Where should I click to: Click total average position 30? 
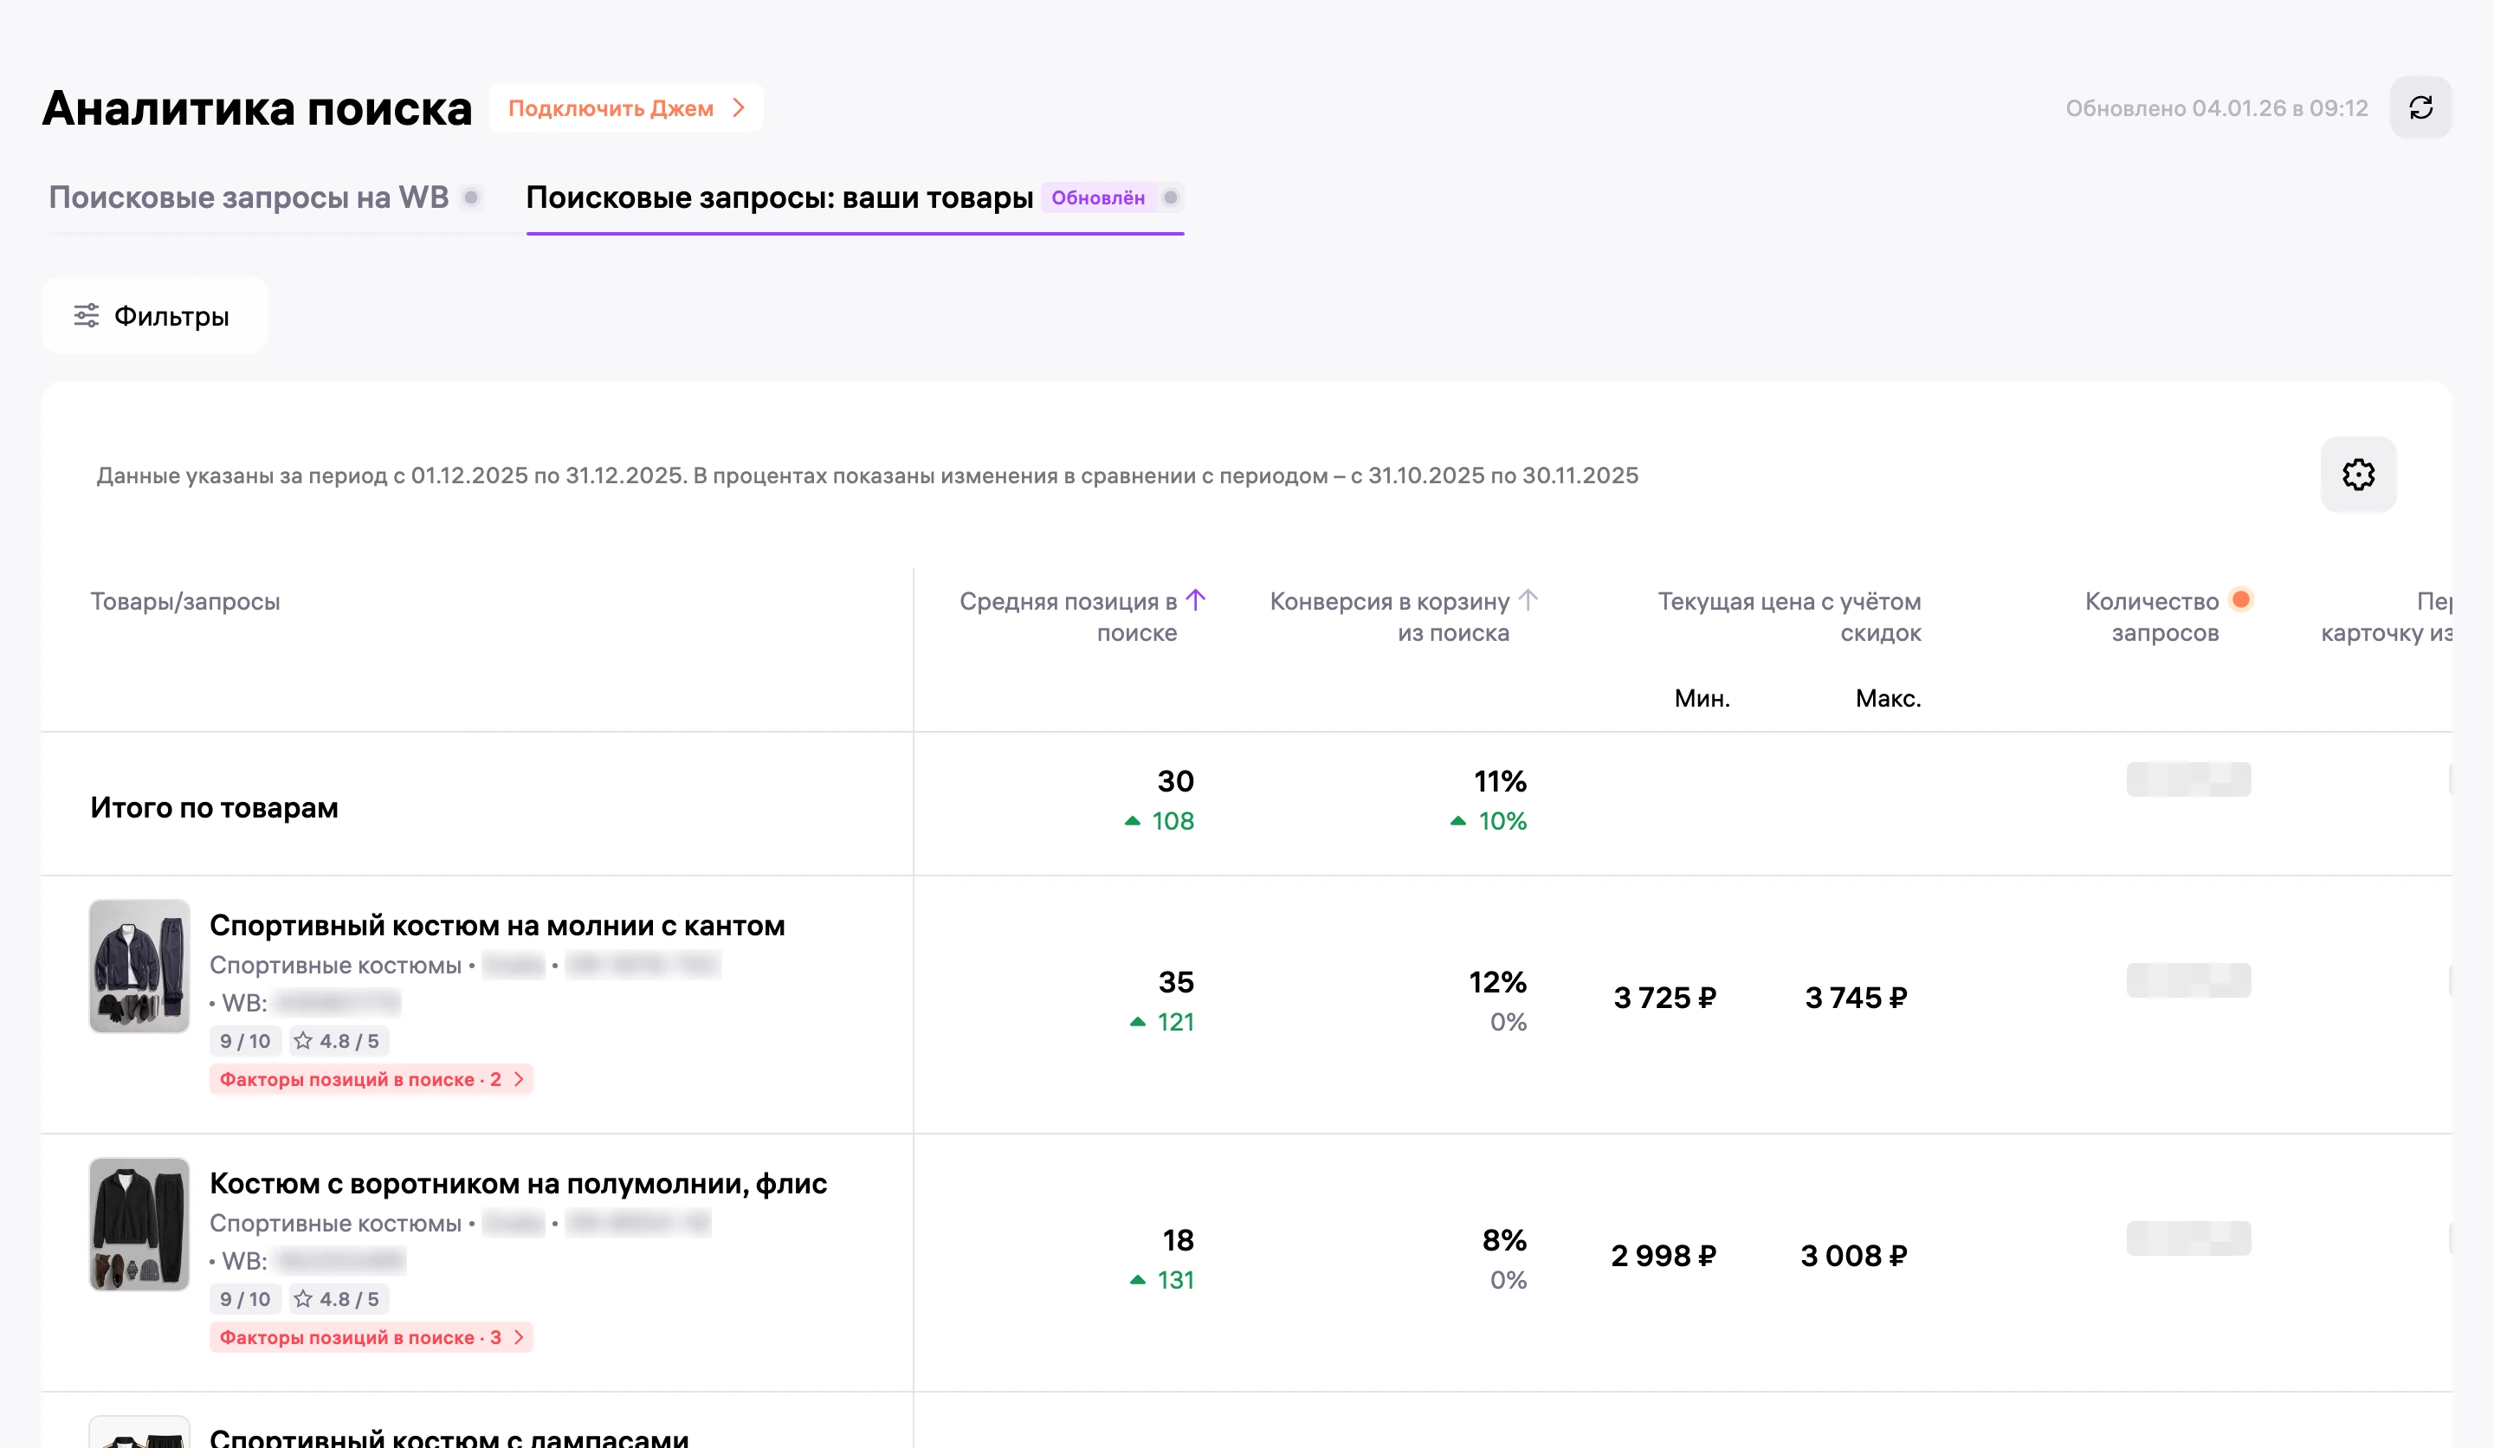1176,781
